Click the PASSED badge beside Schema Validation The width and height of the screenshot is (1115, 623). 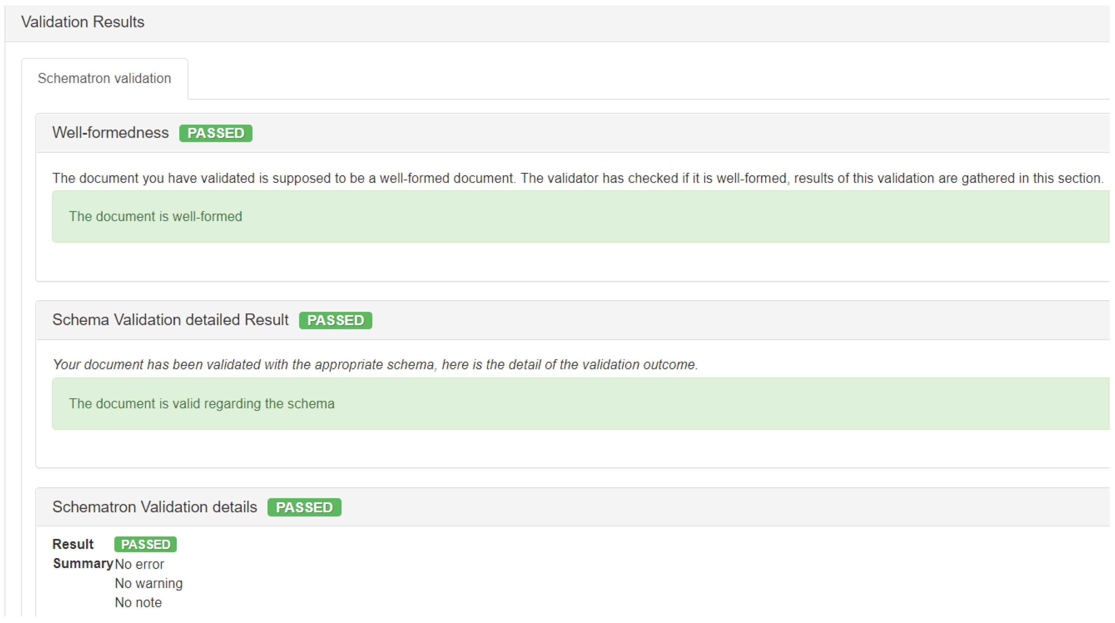click(335, 320)
